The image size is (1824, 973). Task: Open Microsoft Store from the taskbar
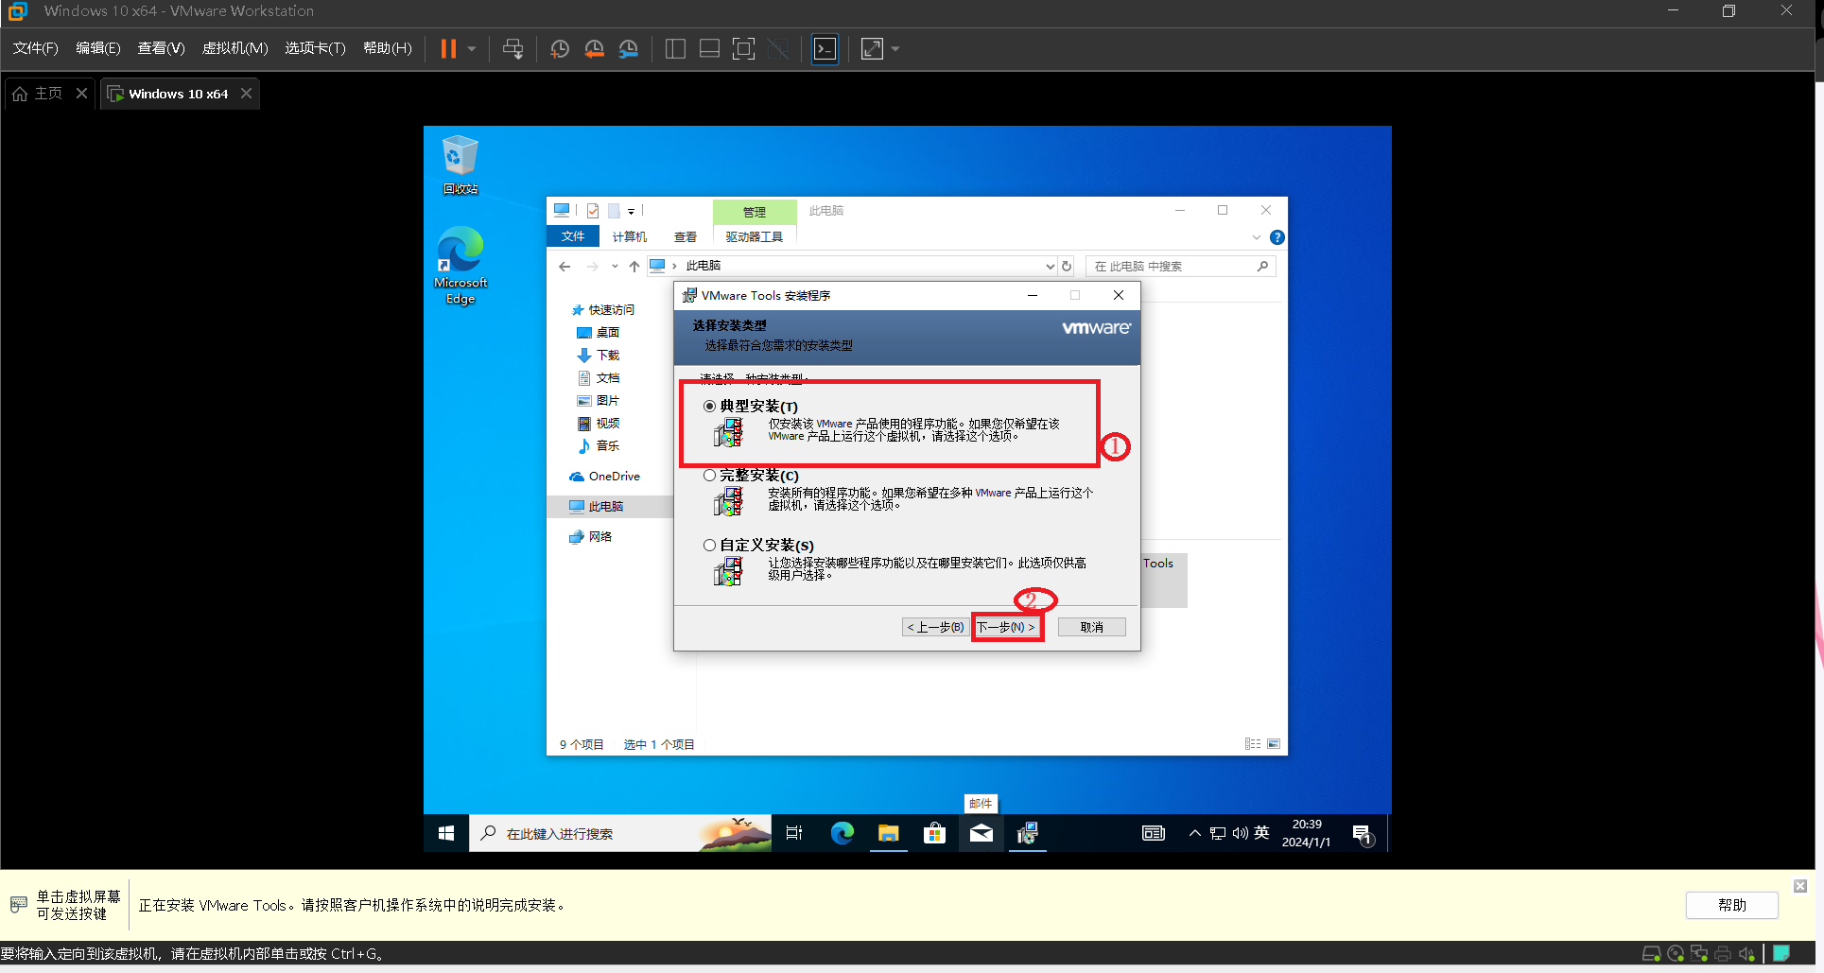pyautogui.click(x=934, y=833)
